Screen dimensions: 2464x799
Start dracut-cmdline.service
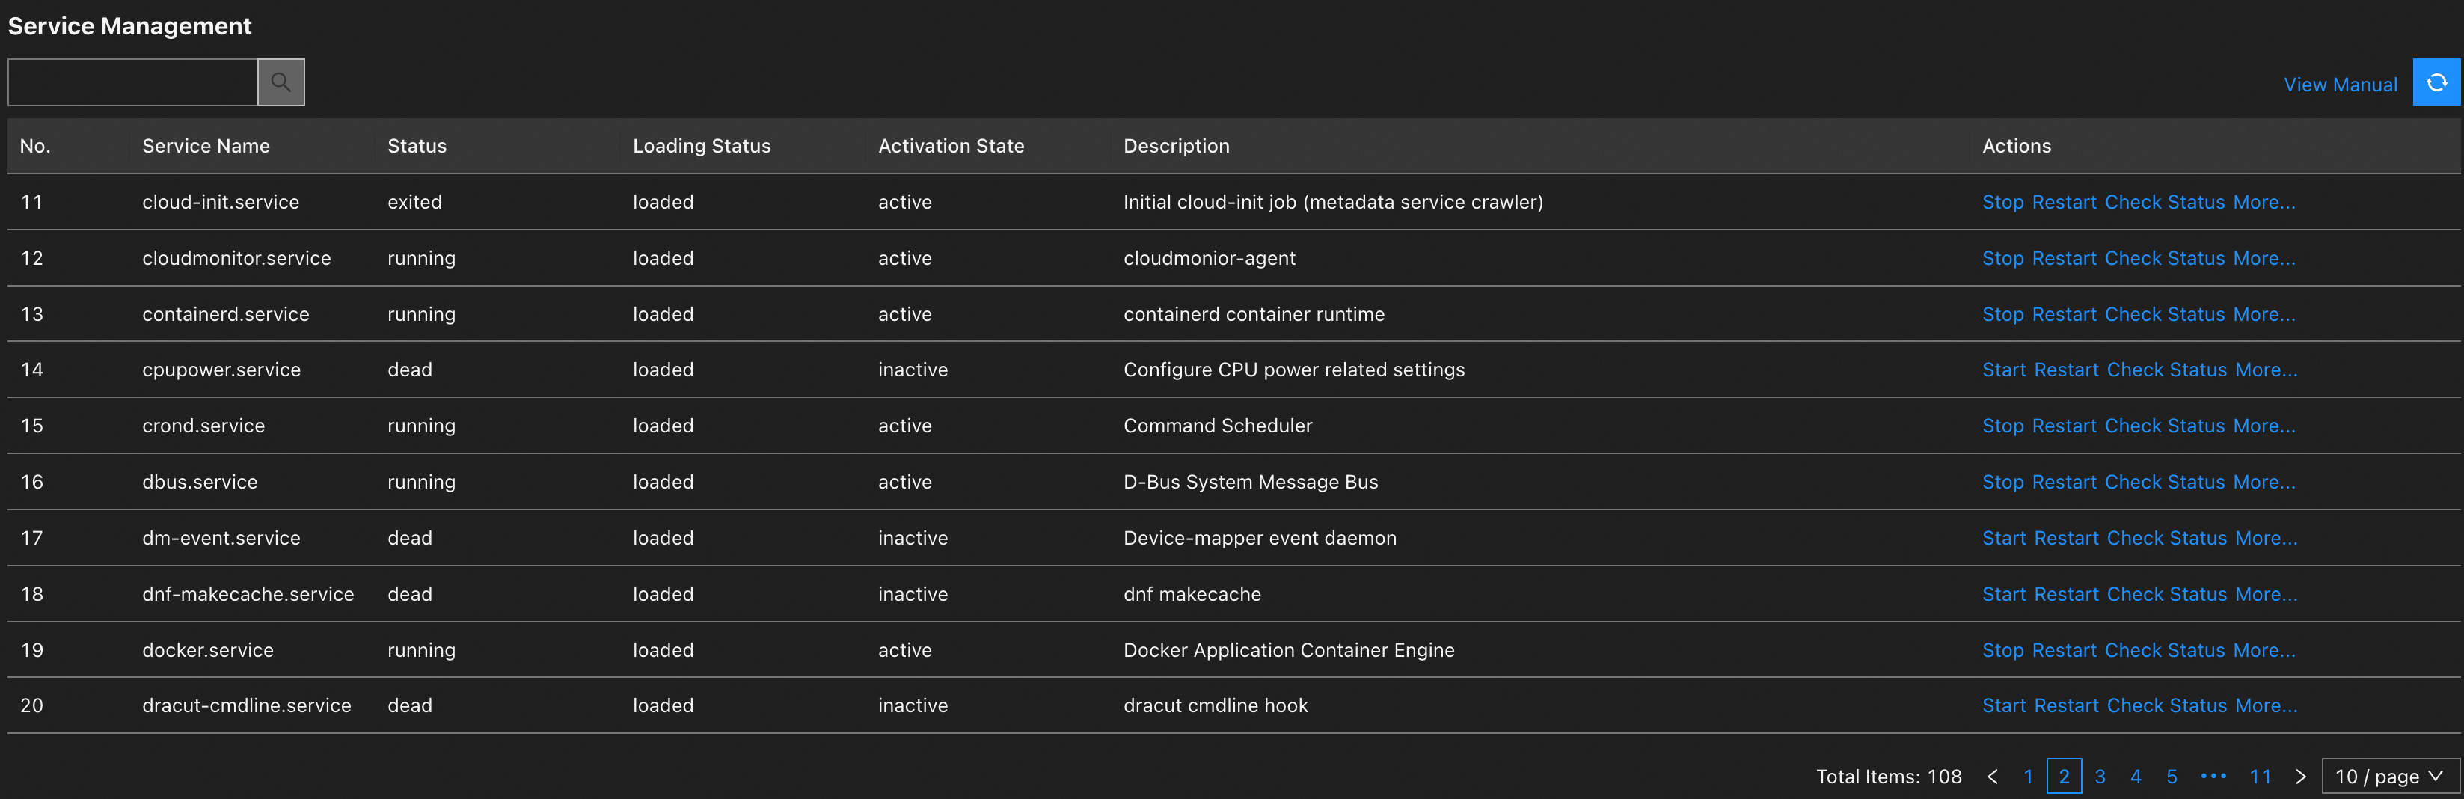[2003, 705]
